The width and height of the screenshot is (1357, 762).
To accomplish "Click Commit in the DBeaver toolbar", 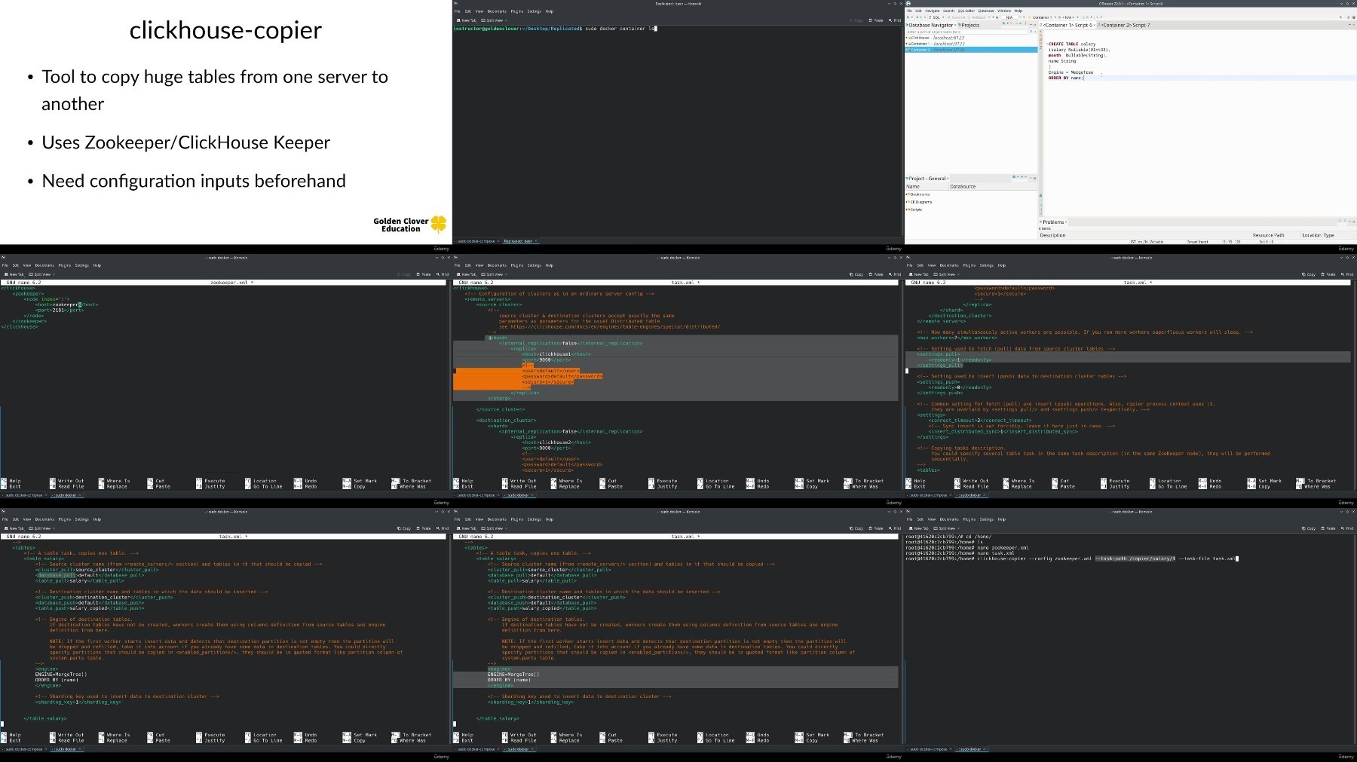I will [957, 17].
